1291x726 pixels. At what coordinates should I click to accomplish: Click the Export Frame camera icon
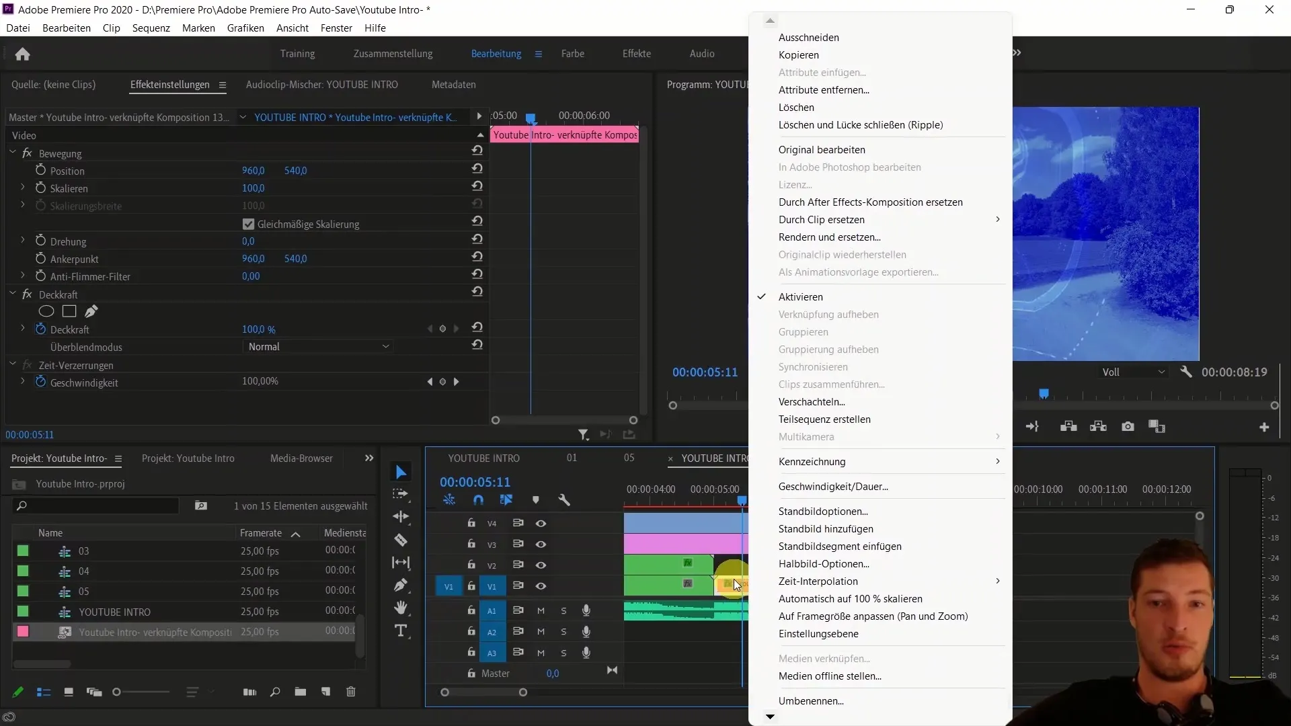(x=1128, y=427)
